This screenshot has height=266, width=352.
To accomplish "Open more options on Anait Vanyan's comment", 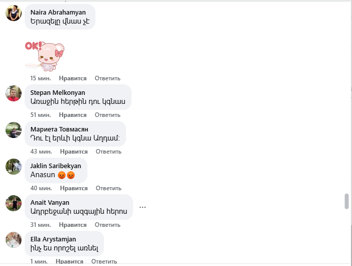I will point(143,207).
